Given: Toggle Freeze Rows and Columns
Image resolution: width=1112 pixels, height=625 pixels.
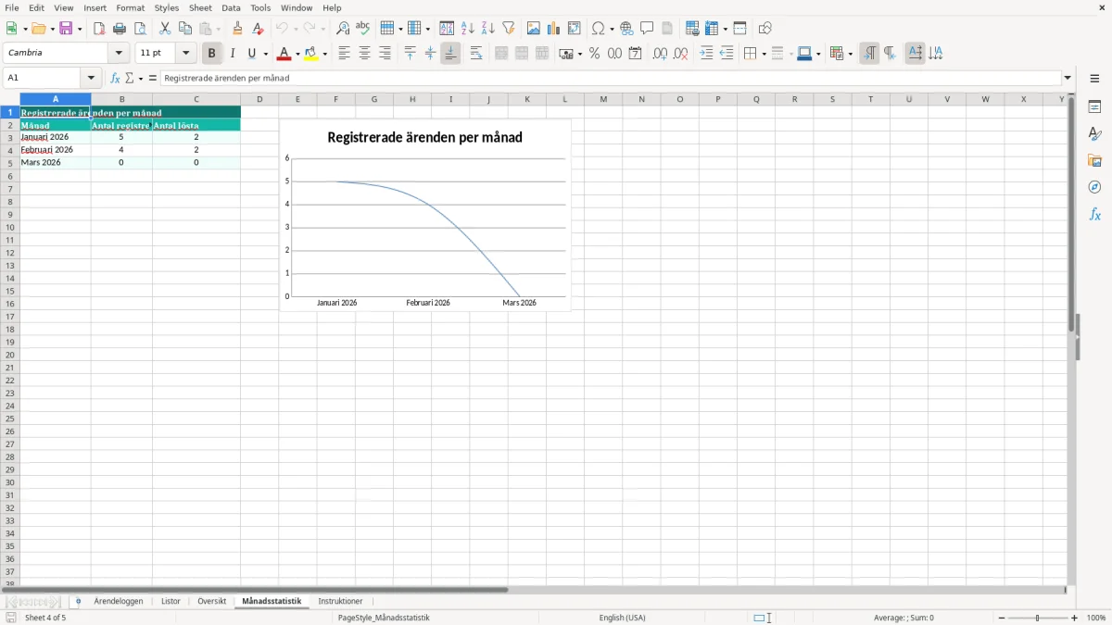Looking at the screenshot, I should pyautogui.click(x=712, y=29).
